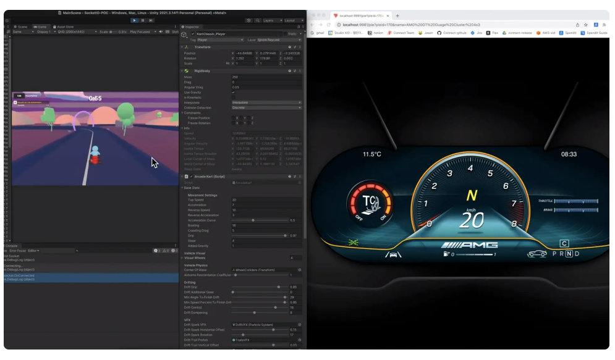Pause the Unity game playback

(143, 20)
